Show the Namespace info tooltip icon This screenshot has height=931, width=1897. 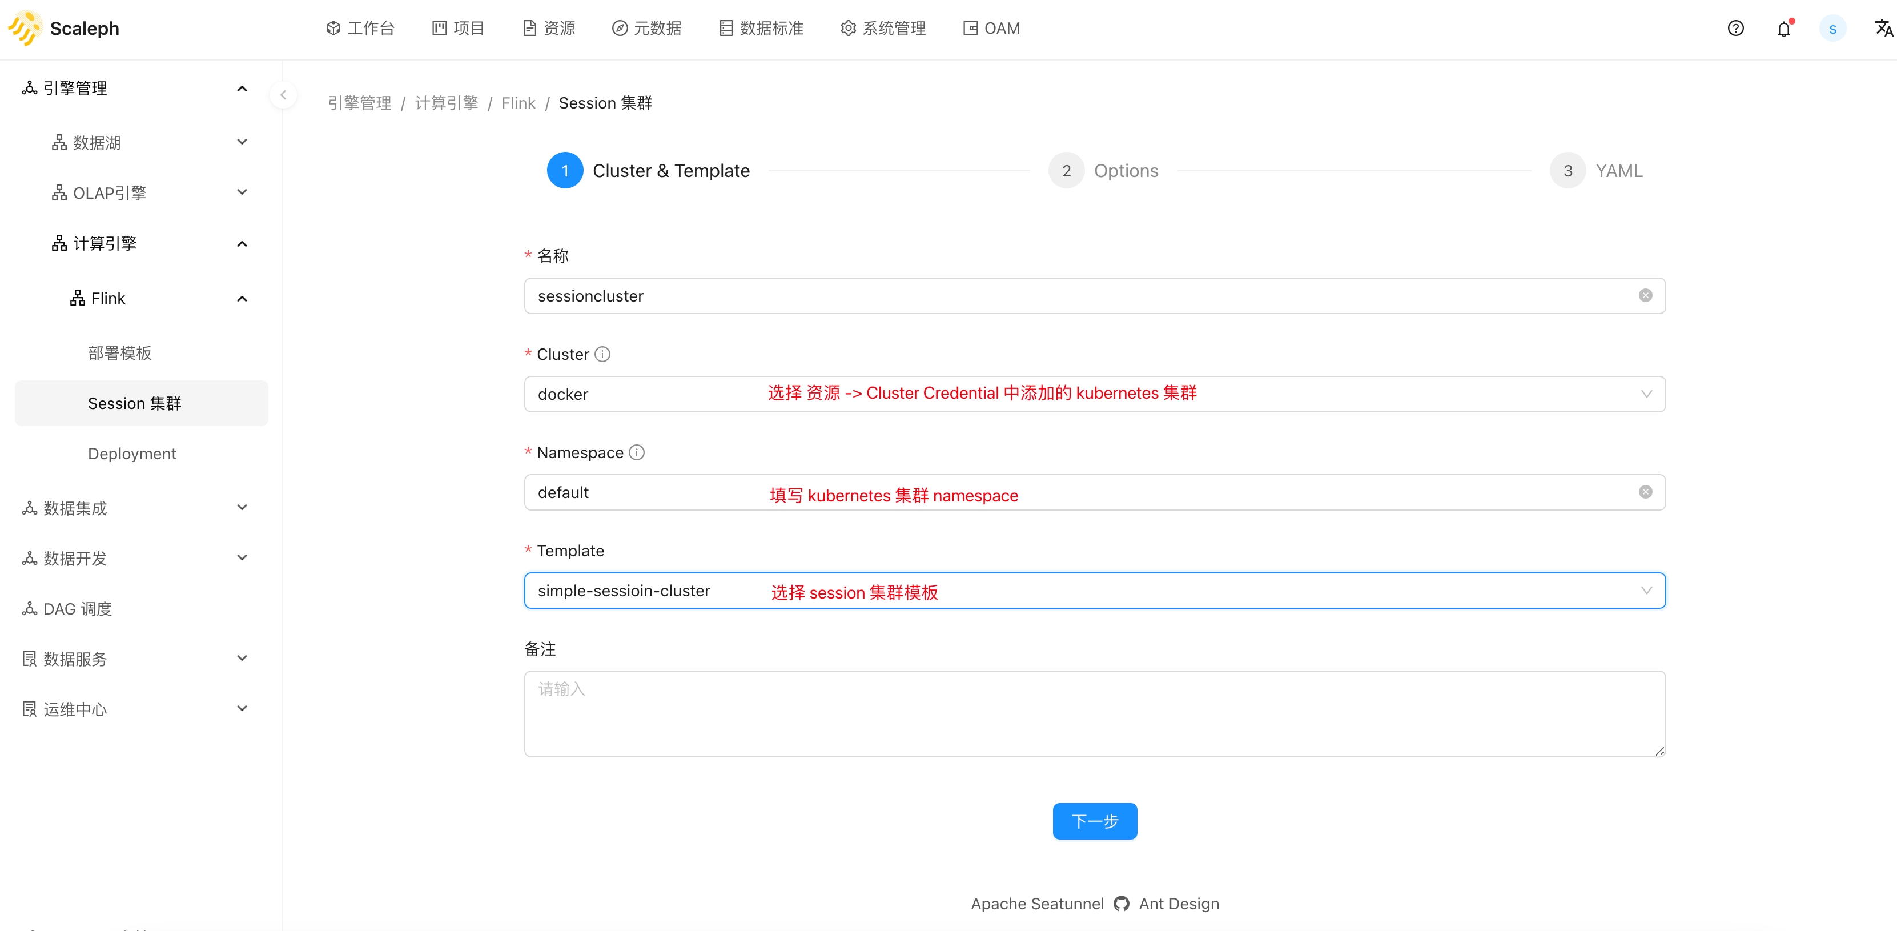tap(637, 452)
